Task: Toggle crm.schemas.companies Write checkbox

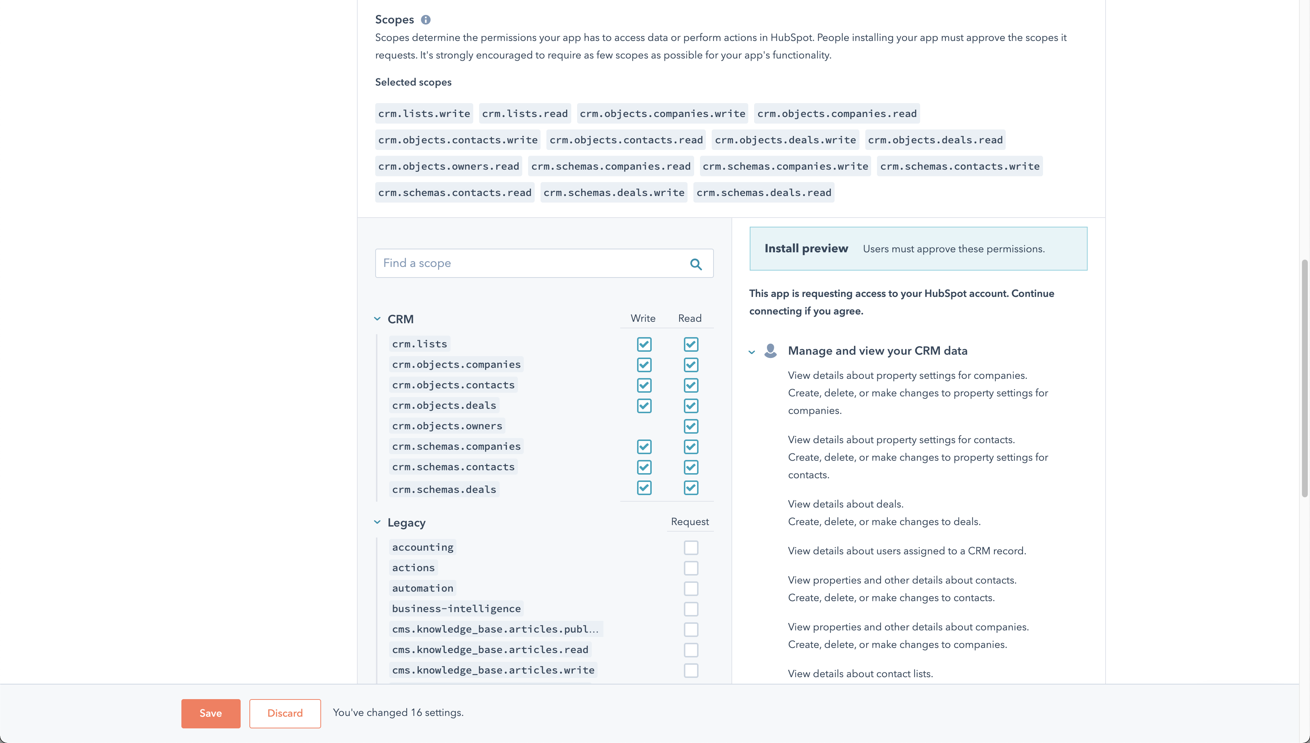Action: [x=644, y=446]
